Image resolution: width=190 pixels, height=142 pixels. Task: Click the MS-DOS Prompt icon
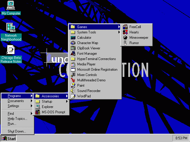pyautogui.click(x=38, y=112)
